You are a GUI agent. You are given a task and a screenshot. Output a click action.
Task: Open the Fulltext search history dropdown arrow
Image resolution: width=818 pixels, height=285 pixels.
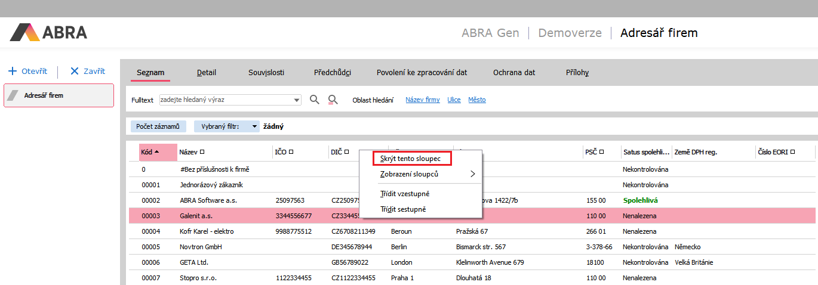[297, 100]
